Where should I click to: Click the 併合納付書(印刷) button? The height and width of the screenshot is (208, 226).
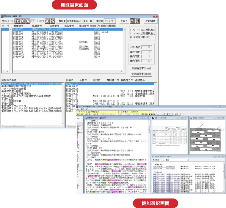141,74
